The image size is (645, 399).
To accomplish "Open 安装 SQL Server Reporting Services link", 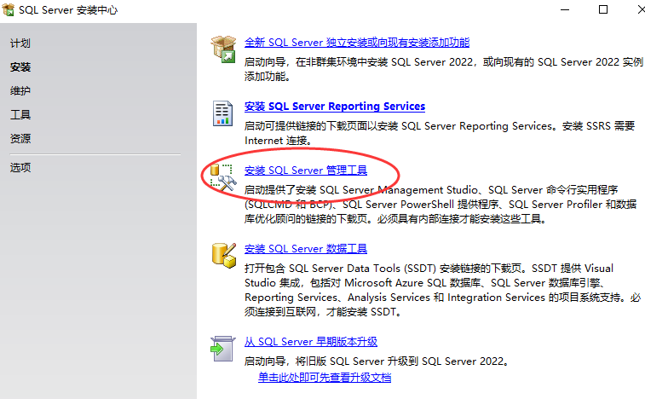I will [x=335, y=107].
